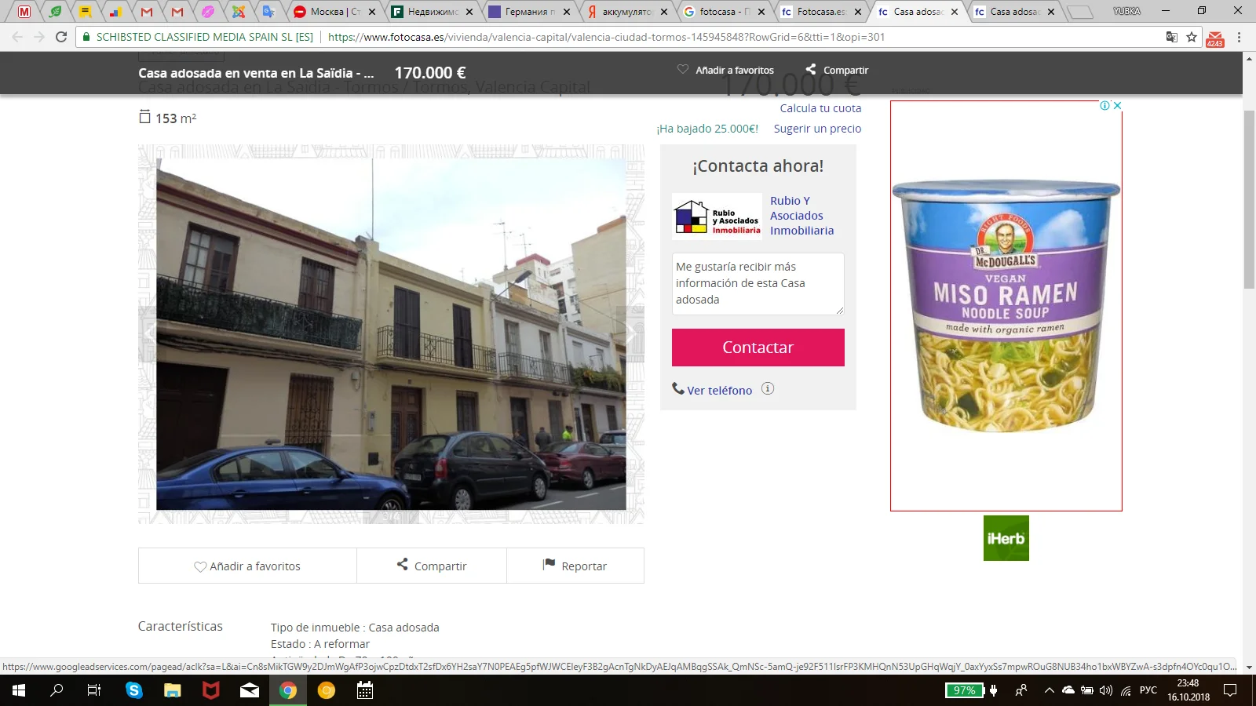Bookmark this page with the star icon
The height and width of the screenshot is (706, 1256).
coord(1192,37)
